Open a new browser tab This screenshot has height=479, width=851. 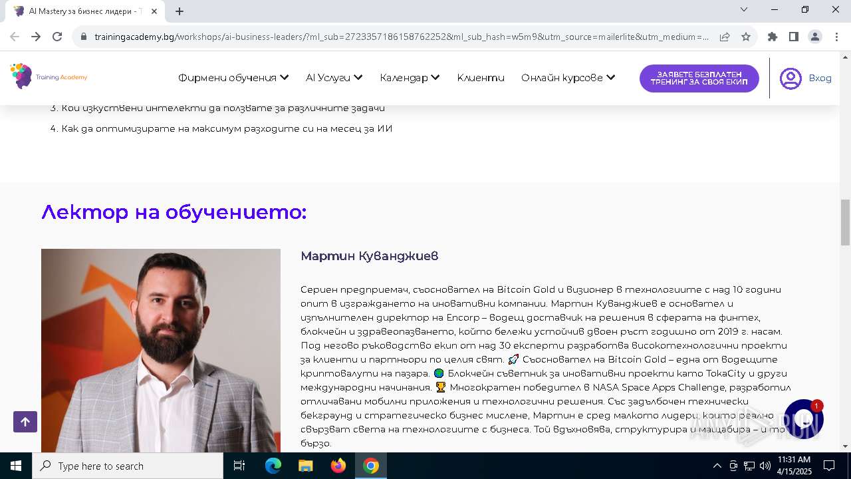[180, 11]
